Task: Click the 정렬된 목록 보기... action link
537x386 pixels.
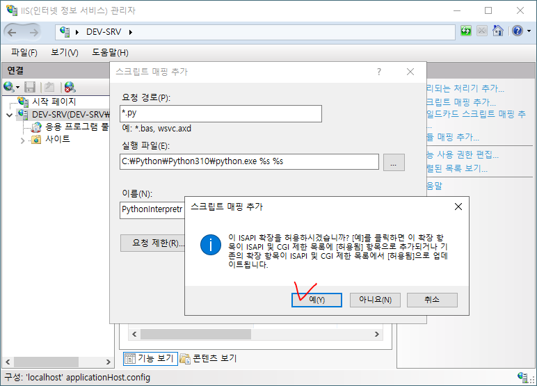Action: click(x=457, y=168)
